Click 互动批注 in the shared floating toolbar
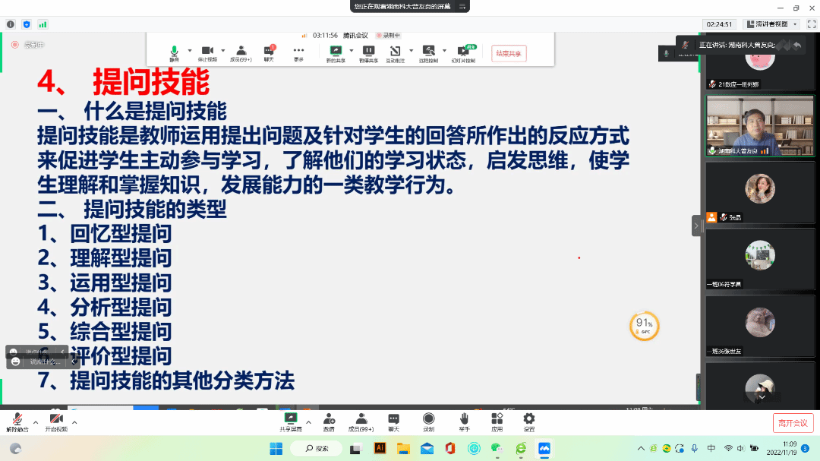Viewport: 820px width, 461px height. (x=396, y=53)
